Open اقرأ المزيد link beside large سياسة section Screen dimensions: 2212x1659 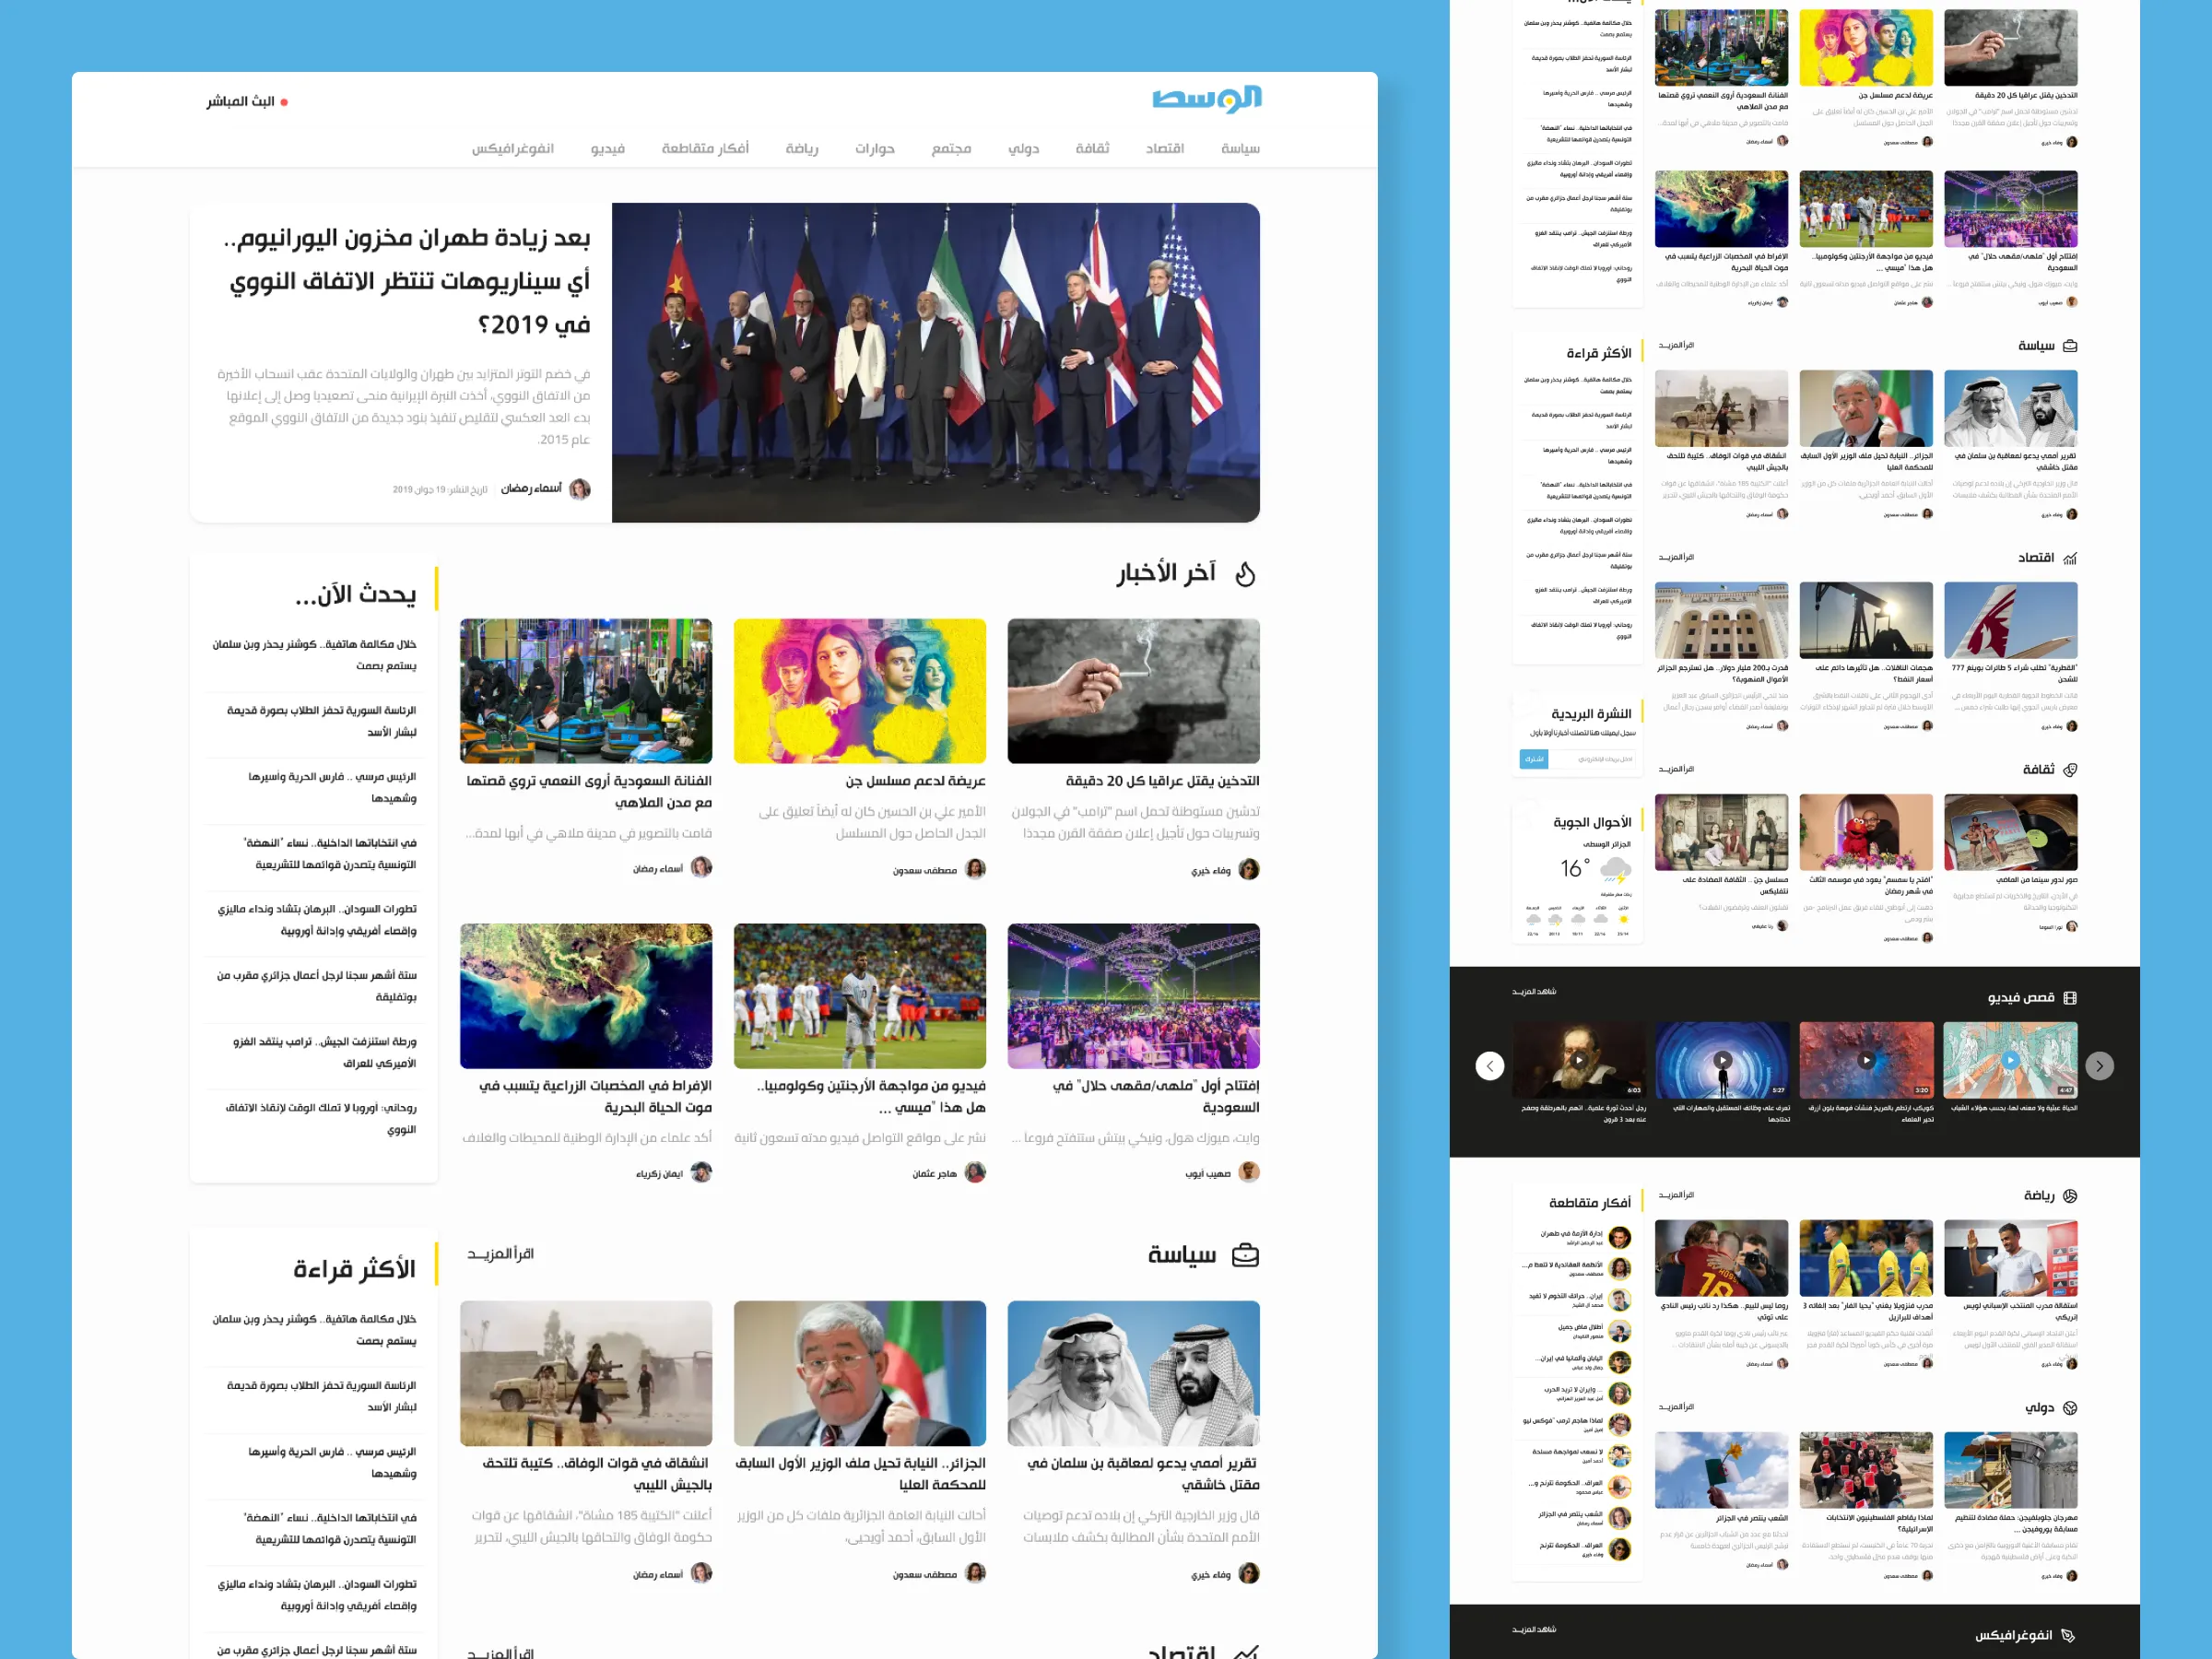pyautogui.click(x=501, y=1254)
